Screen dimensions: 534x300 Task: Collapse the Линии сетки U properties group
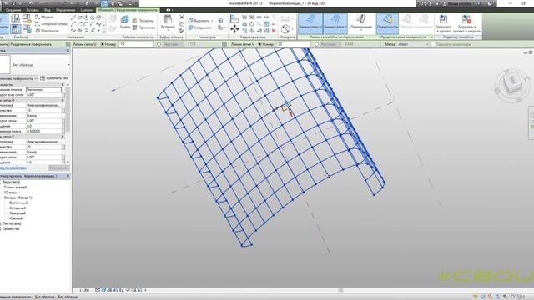click(x=63, y=100)
